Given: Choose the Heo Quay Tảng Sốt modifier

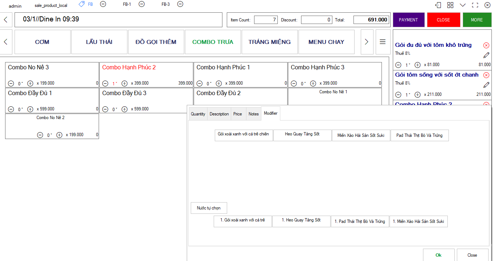Looking at the screenshot, I should point(302,135).
